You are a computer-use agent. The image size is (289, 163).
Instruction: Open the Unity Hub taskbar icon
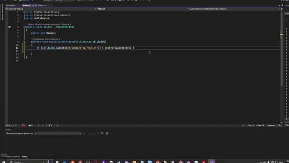(x=111, y=162)
